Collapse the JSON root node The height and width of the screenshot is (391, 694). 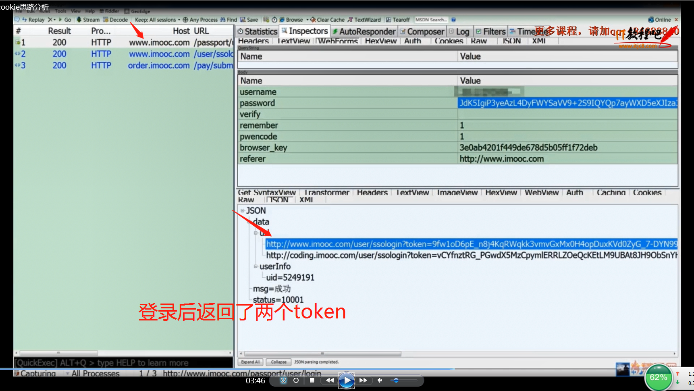click(x=243, y=210)
